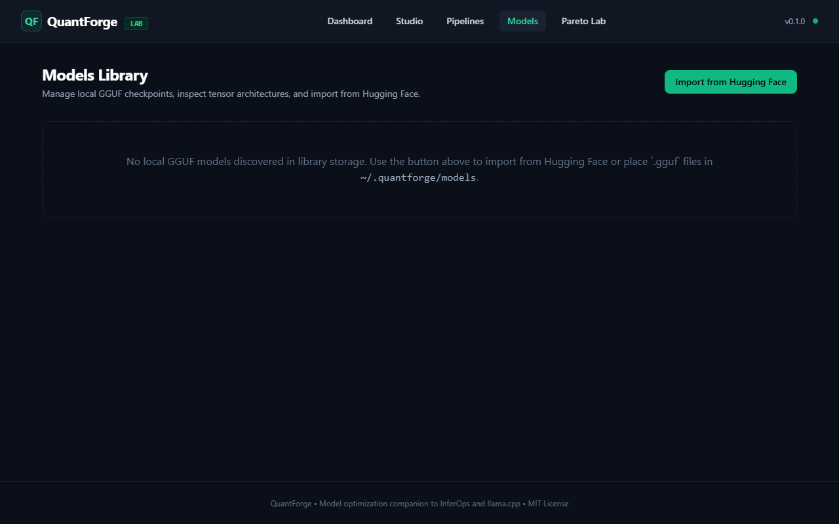
Task: Click the footer MIT License text
Action: point(549,504)
